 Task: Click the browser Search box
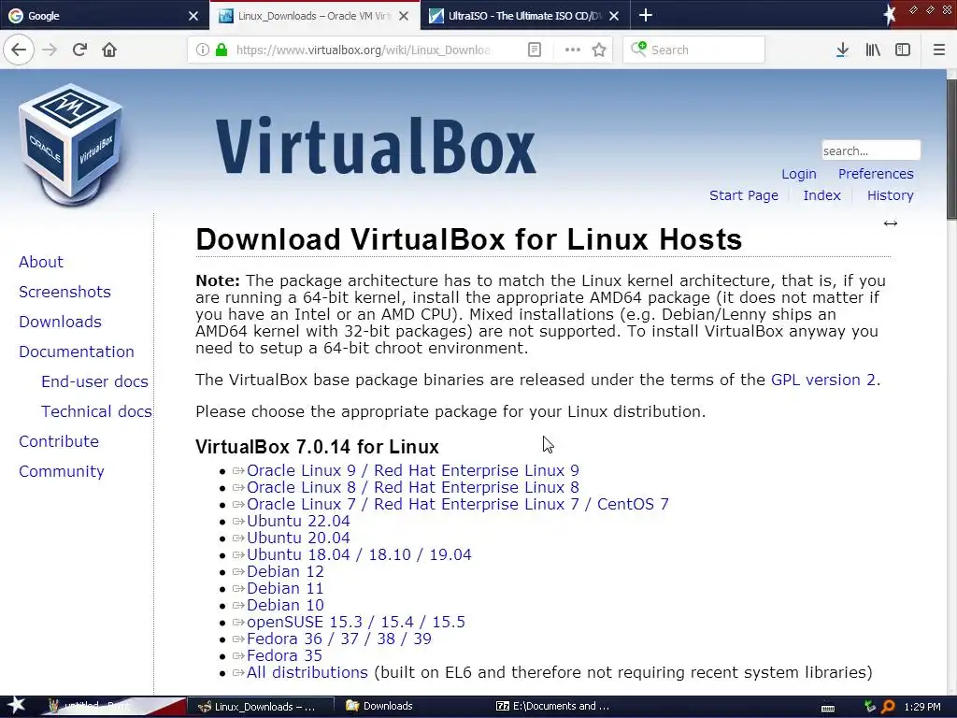pos(694,50)
